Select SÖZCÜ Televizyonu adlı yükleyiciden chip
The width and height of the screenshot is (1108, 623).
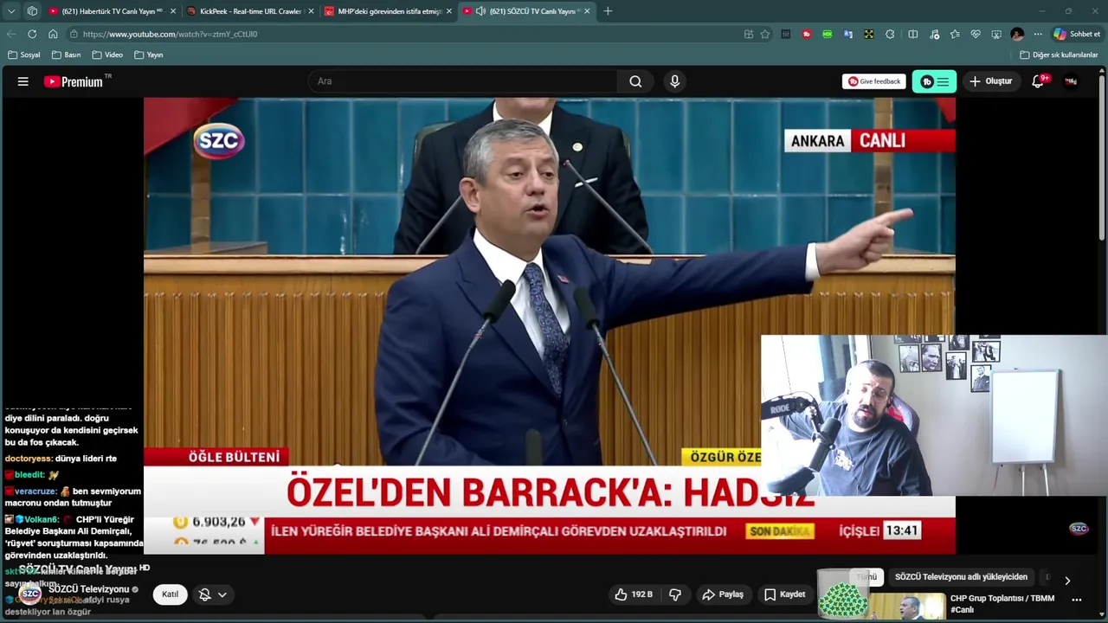coord(961,577)
